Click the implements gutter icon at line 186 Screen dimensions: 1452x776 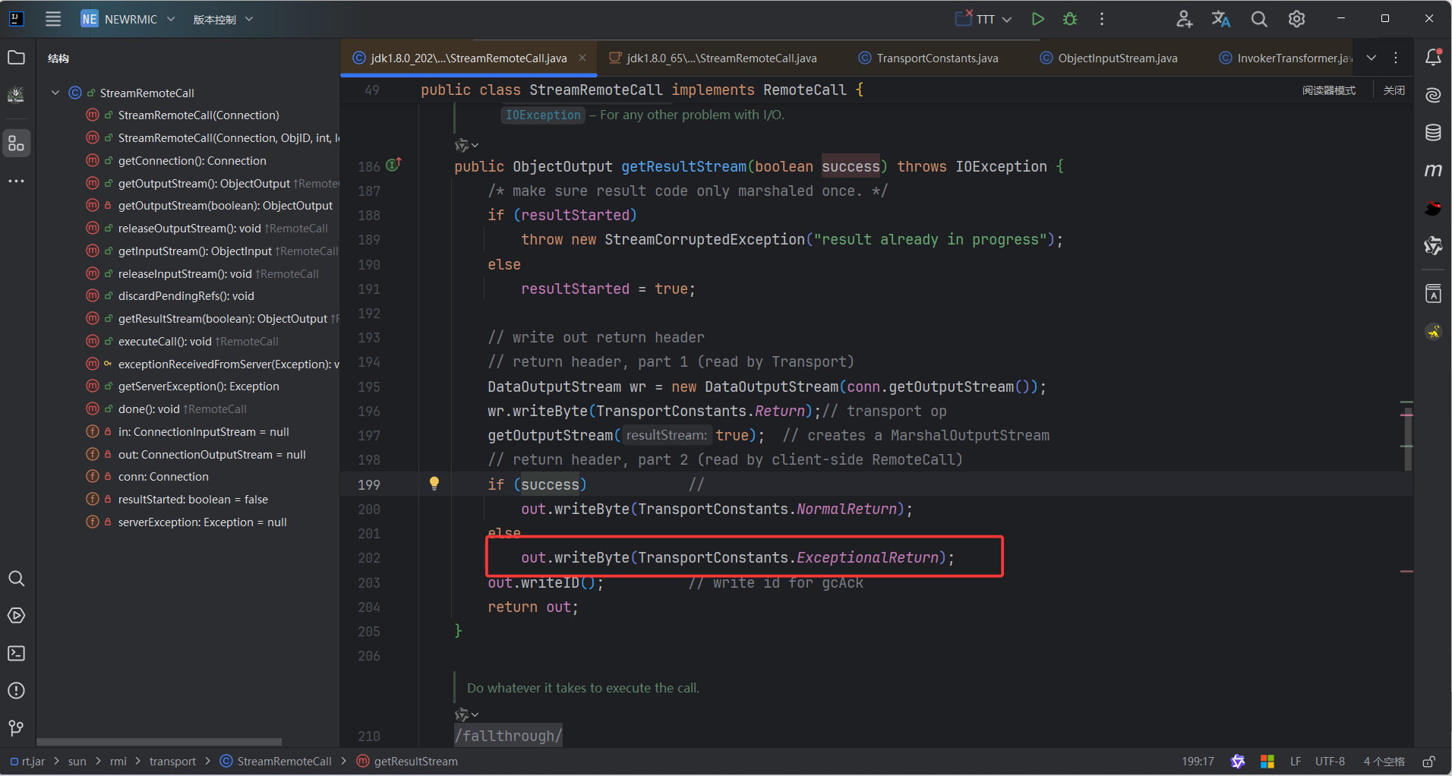[393, 165]
